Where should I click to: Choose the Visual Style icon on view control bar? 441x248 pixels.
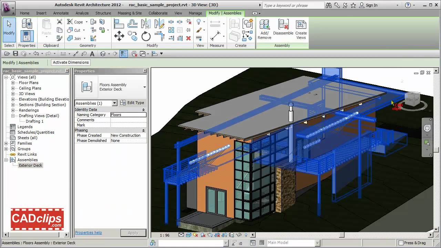[x=188, y=235]
